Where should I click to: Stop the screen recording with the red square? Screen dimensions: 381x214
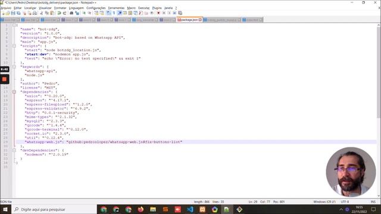(4, 79)
